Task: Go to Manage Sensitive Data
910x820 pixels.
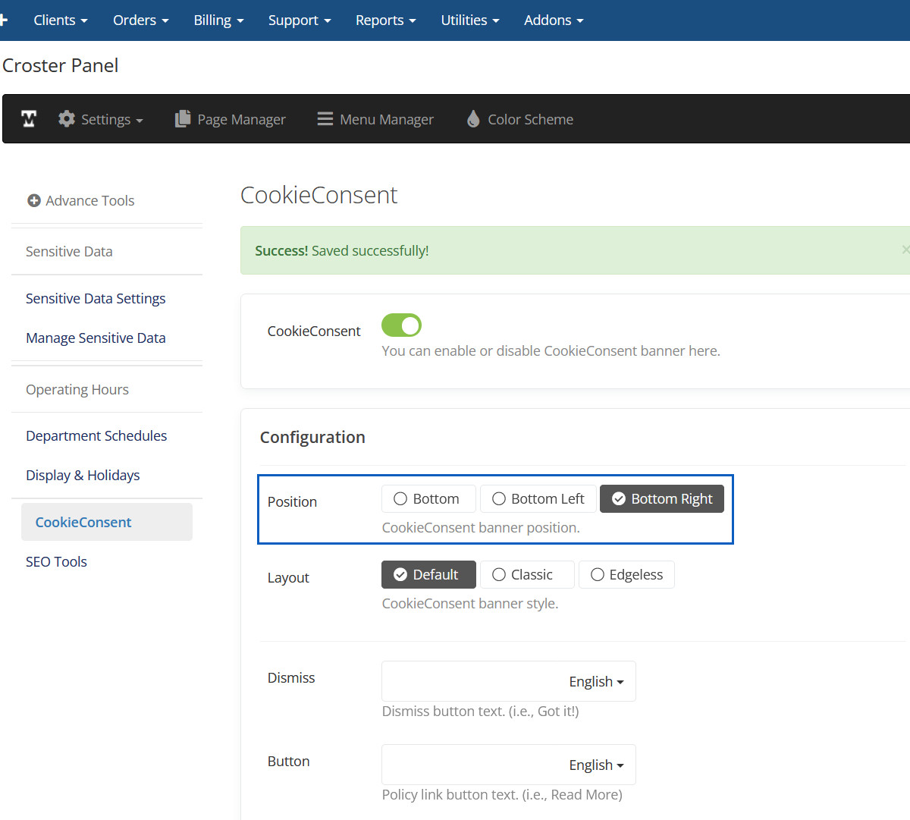Action: point(96,338)
